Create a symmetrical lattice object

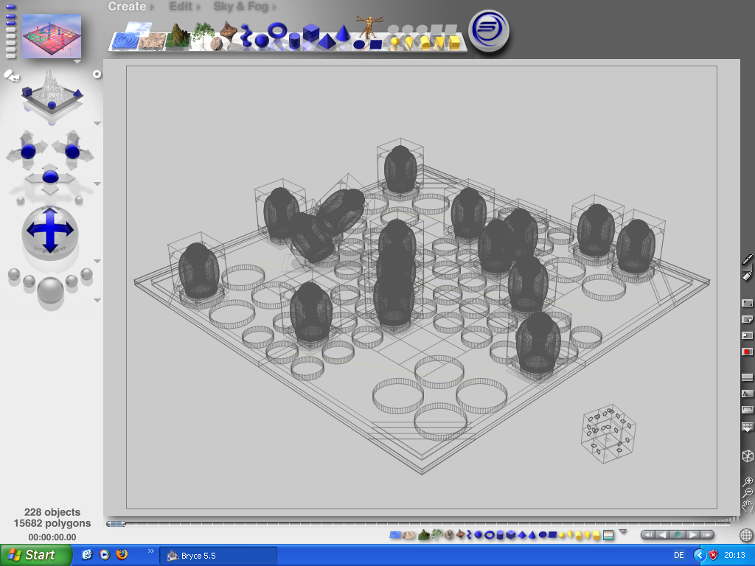point(229,31)
